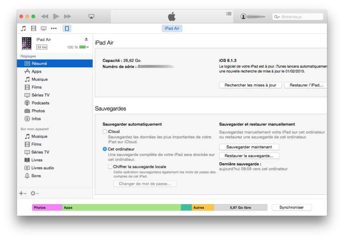Enable Chiffrer la sauvegarde locale
Image resolution: width=344 pixels, height=240 pixels.
click(x=110, y=167)
